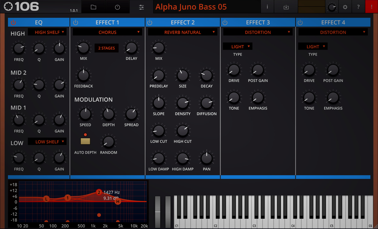Adjust the master volume knob in the toolbar
378x229 pixels.
[x=332, y=6]
